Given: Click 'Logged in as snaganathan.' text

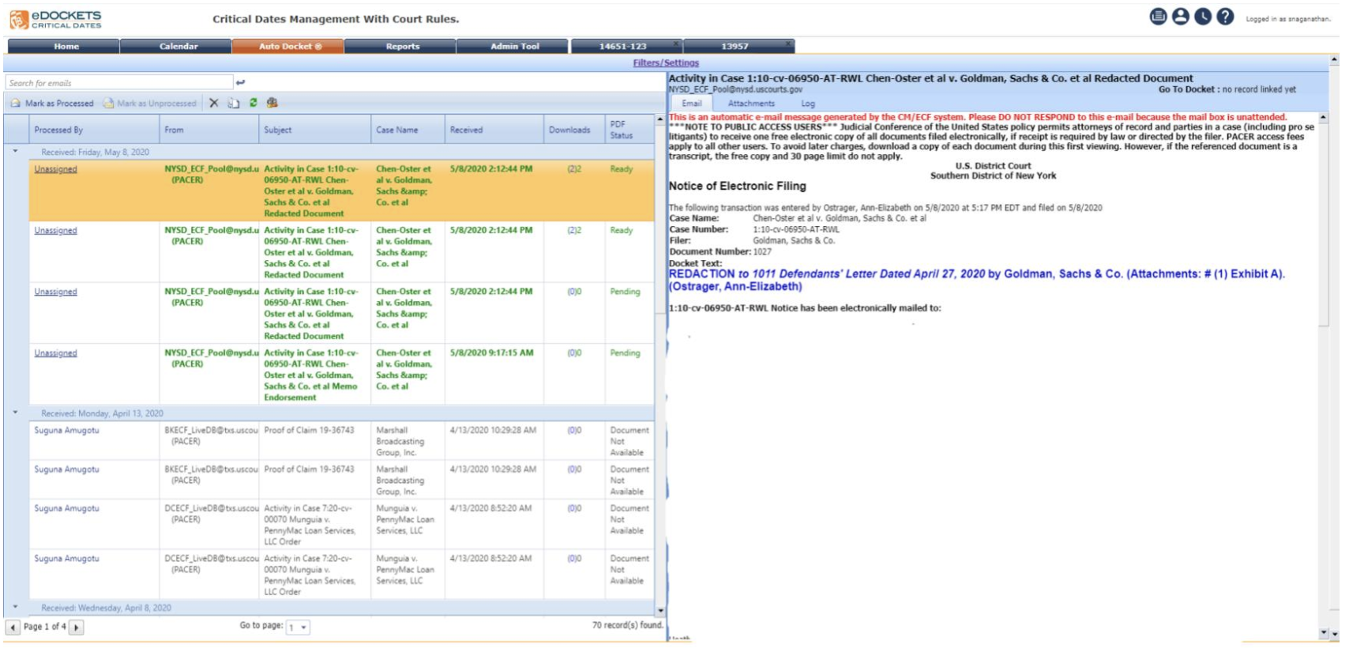Looking at the screenshot, I should (1288, 19).
